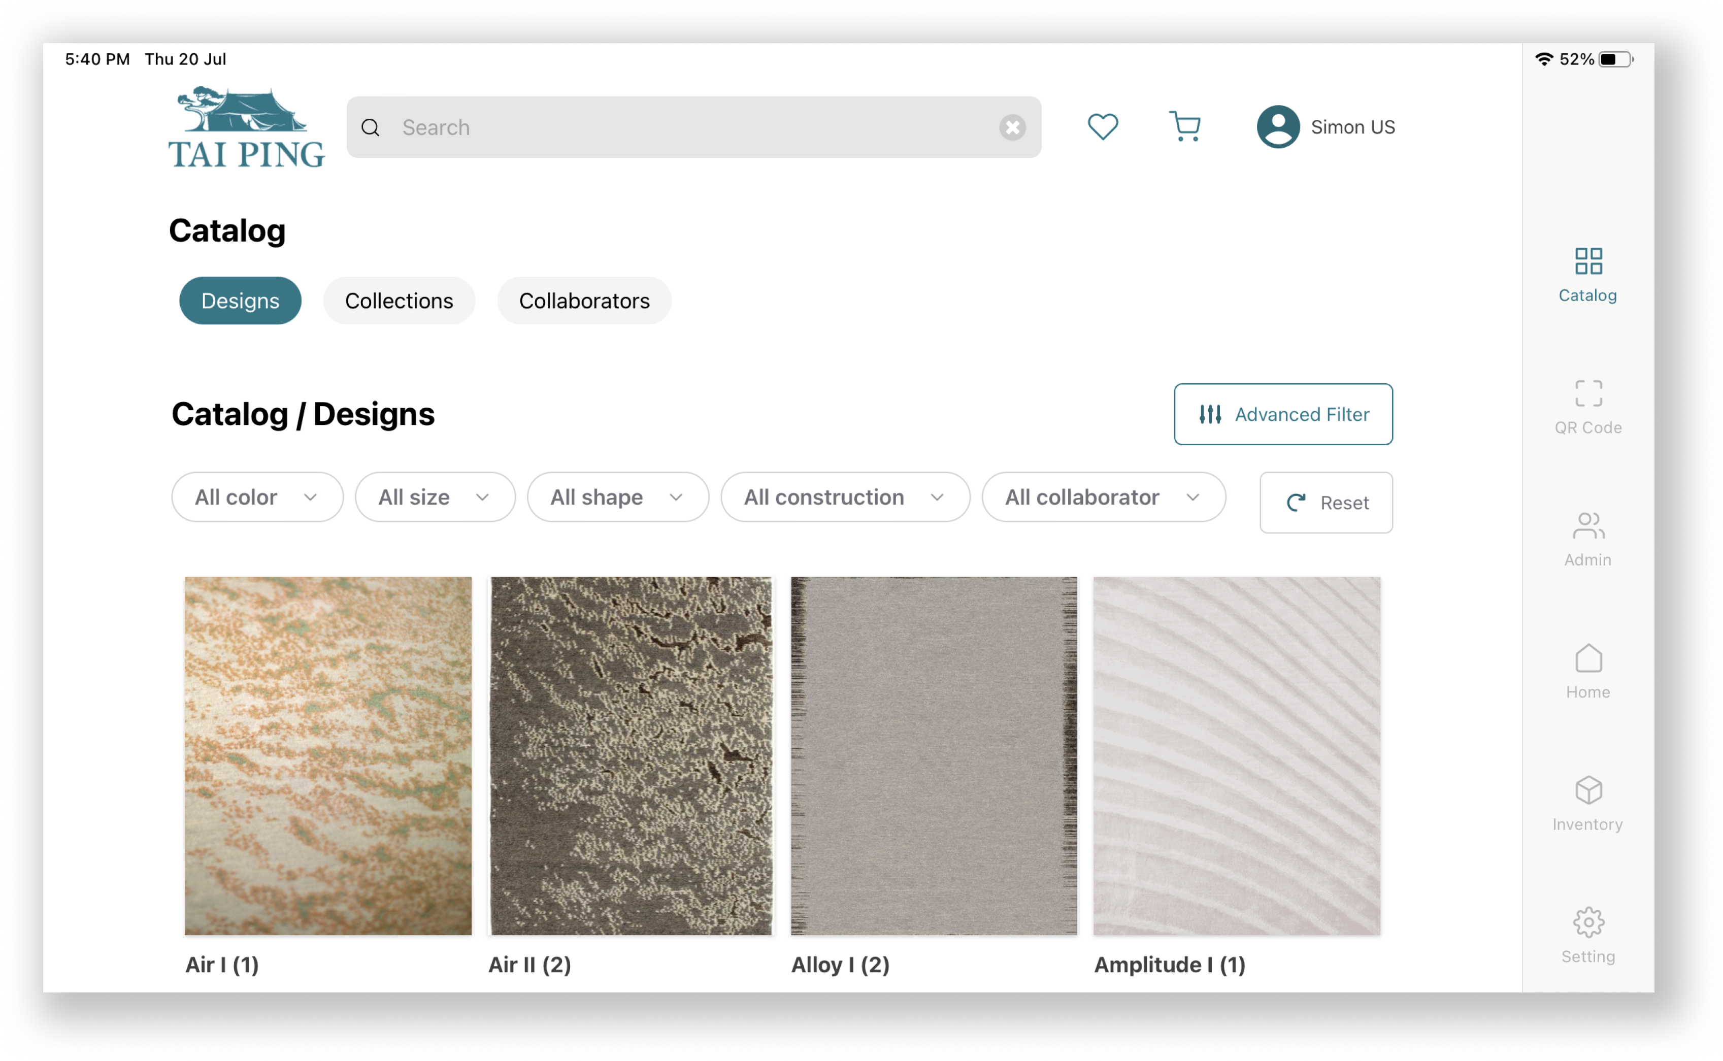
Task: Click the Air I (1) label
Action: tap(222, 965)
